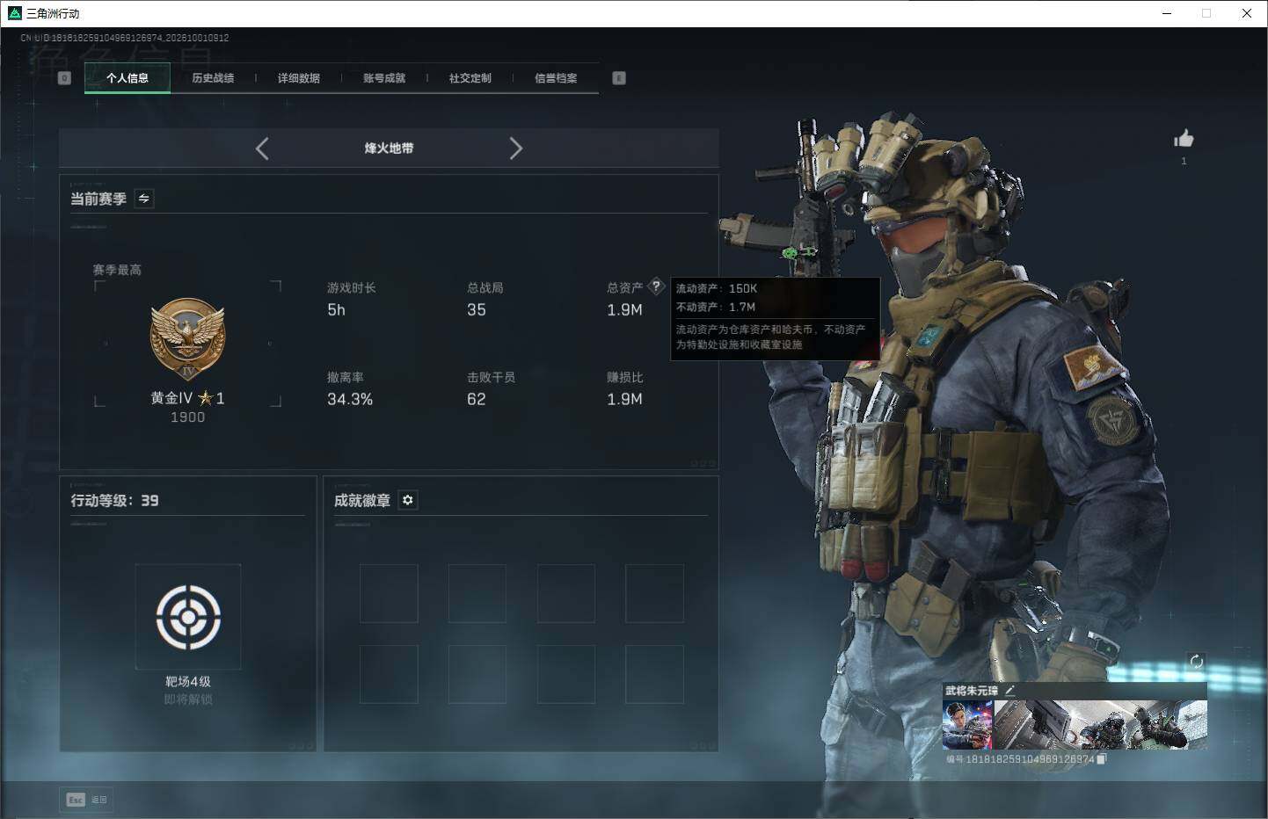Click the question mark next to 总资产
Screen dimensions: 1268x819
[656, 286]
